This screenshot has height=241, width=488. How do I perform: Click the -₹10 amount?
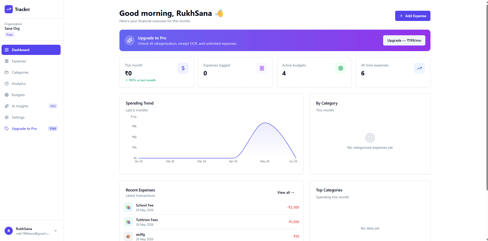(296, 236)
